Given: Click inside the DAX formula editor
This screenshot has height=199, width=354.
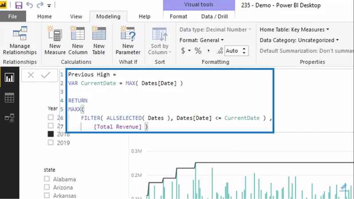Looking at the screenshot, I should (170, 101).
